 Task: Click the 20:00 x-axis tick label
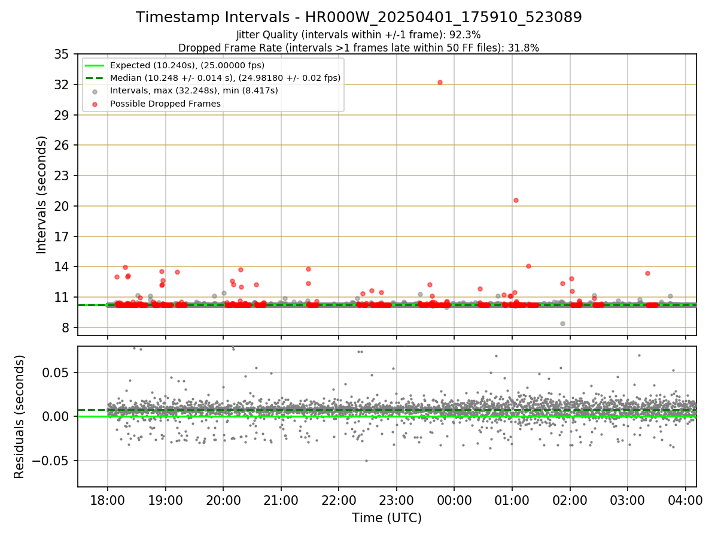[x=223, y=499]
